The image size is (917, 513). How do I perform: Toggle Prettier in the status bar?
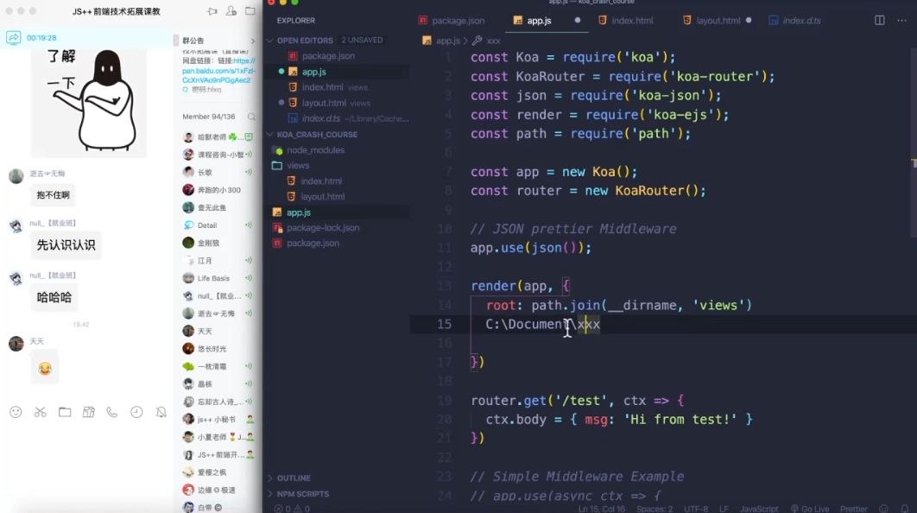[x=854, y=509]
